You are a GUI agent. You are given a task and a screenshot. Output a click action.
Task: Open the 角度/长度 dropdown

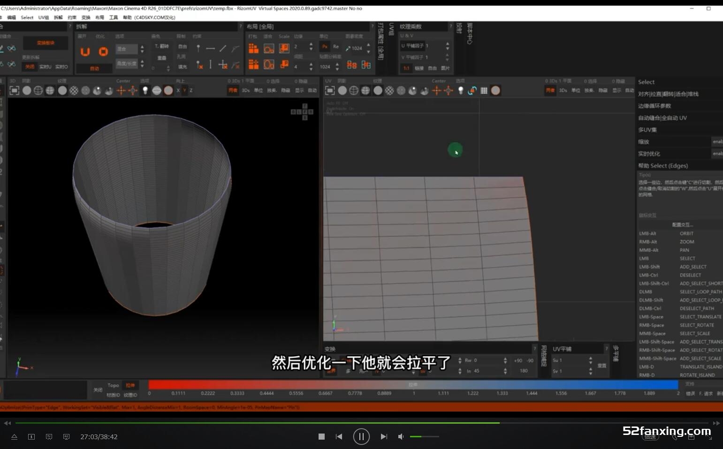[x=127, y=63]
